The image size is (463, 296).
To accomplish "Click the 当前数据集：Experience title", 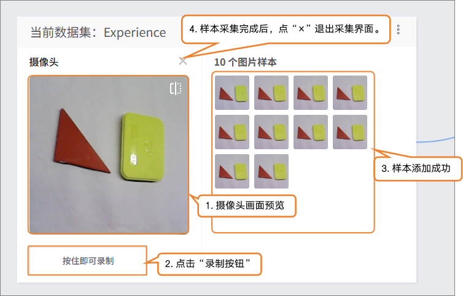I will [98, 32].
